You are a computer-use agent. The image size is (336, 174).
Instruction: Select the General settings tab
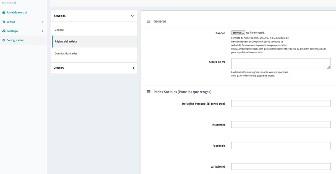coord(94,30)
